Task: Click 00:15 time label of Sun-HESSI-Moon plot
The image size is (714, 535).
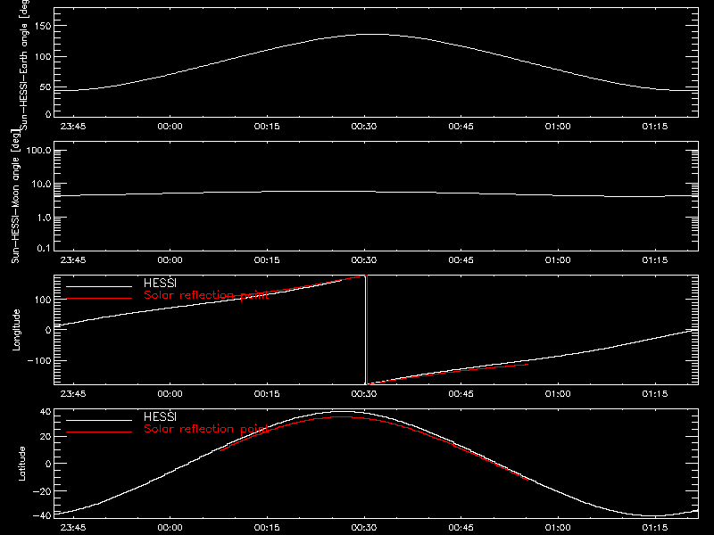Action: (x=267, y=259)
